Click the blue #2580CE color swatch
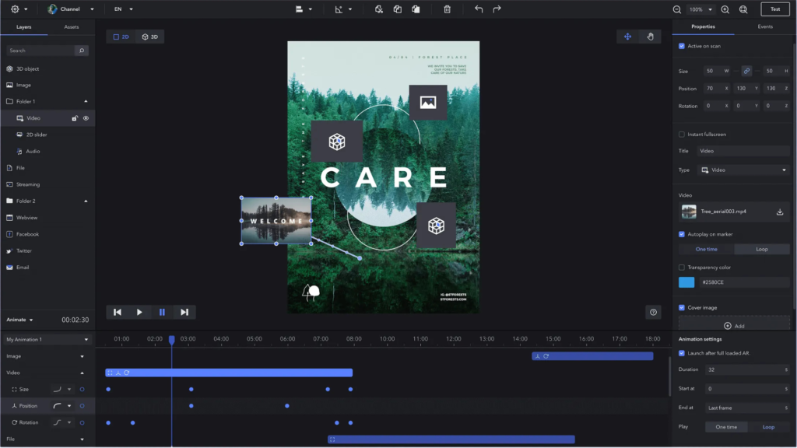 [x=686, y=283]
